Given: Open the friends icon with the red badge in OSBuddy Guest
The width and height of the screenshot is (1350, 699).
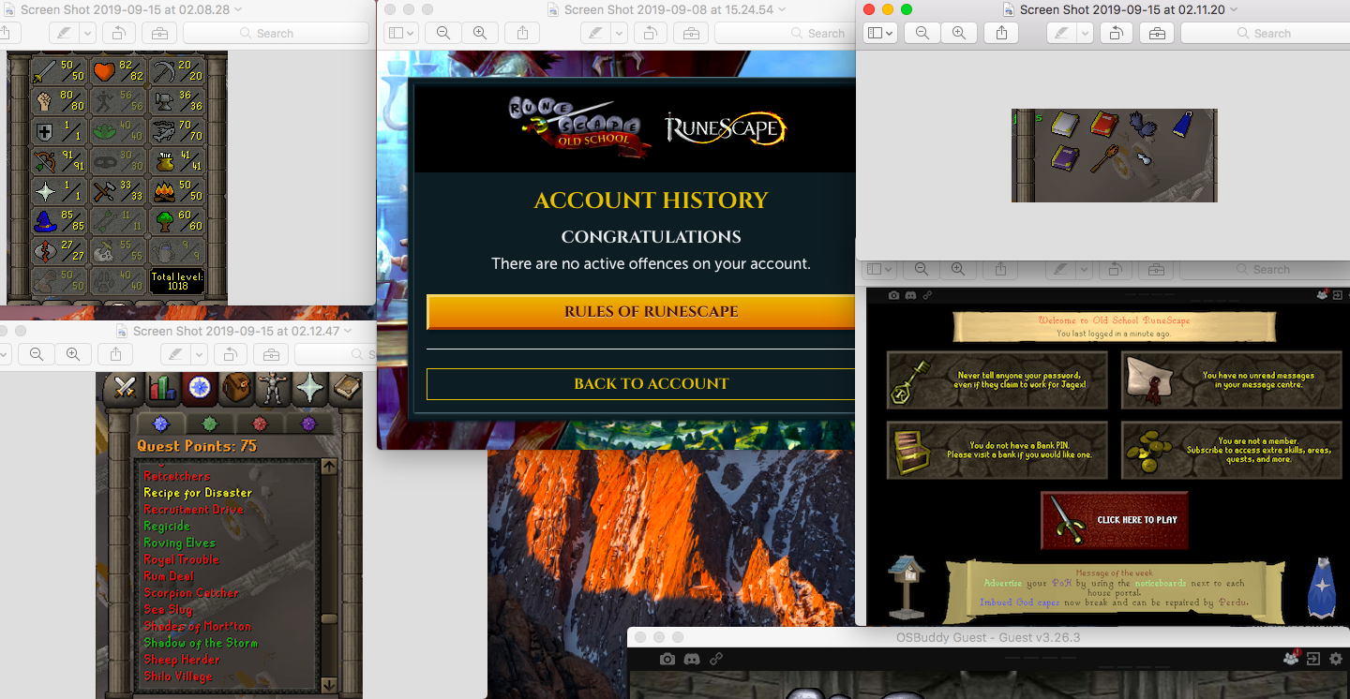Looking at the screenshot, I should [x=1292, y=658].
